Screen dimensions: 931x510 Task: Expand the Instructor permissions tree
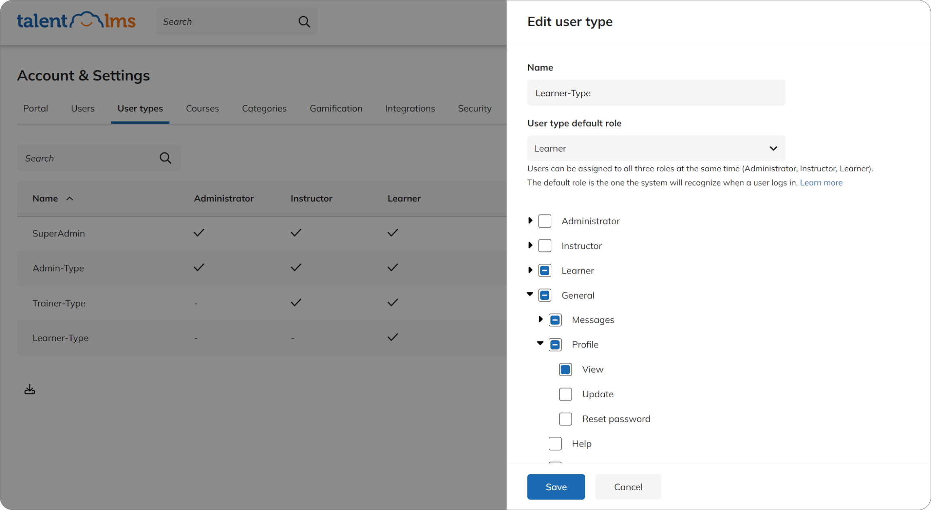coord(530,245)
